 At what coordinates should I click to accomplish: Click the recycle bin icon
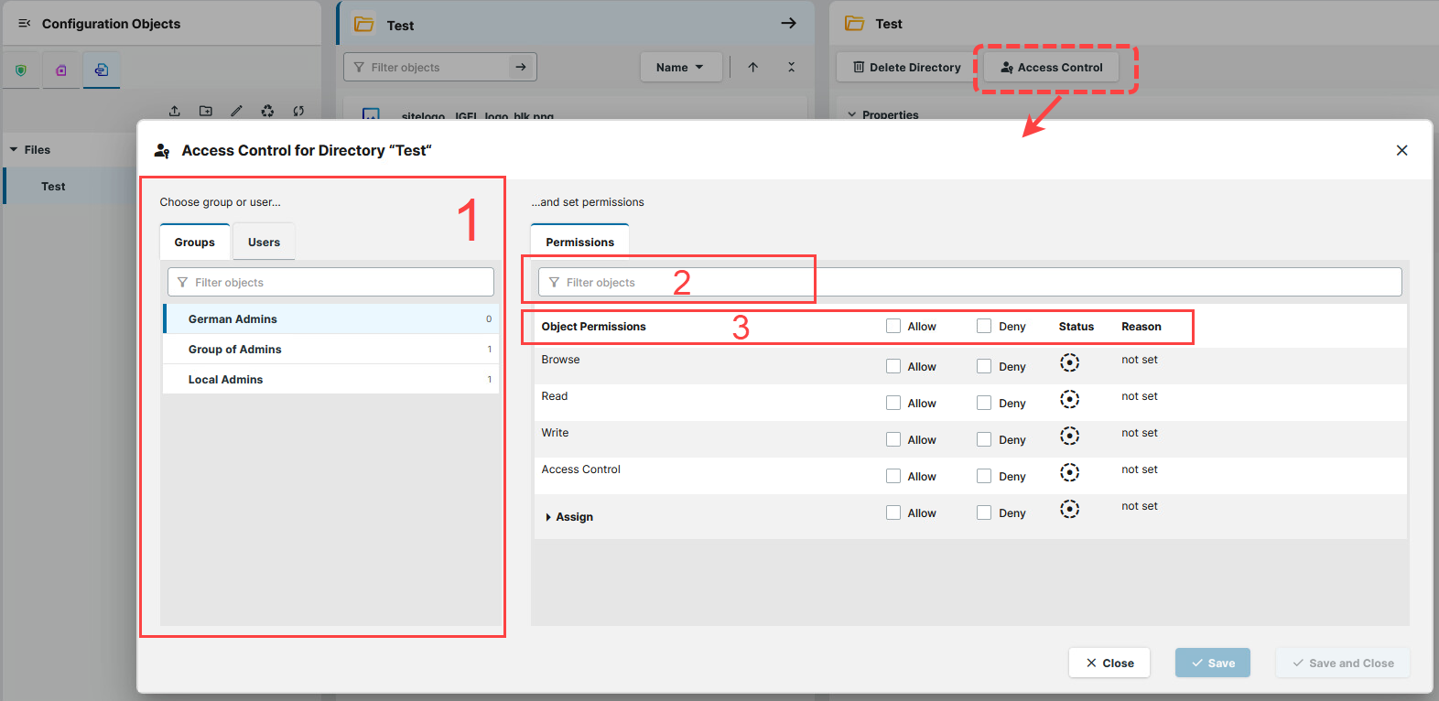click(267, 111)
